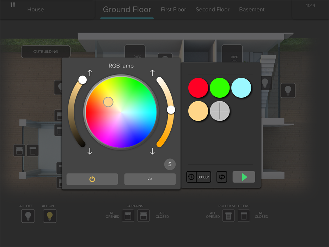Add a new color preset with plus circle
329x247 pixels.
pyautogui.click(x=220, y=111)
